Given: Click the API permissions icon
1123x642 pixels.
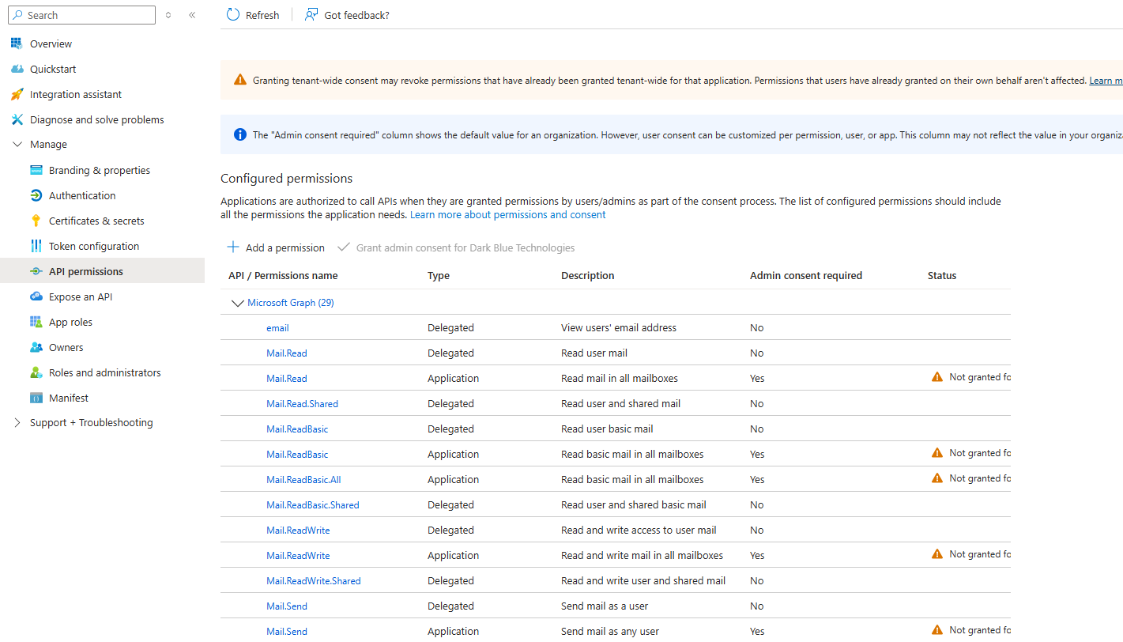Looking at the screenshot, I should [36, 271].
